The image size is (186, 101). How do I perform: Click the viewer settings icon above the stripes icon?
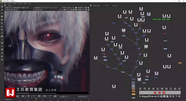tap(88, 8)
